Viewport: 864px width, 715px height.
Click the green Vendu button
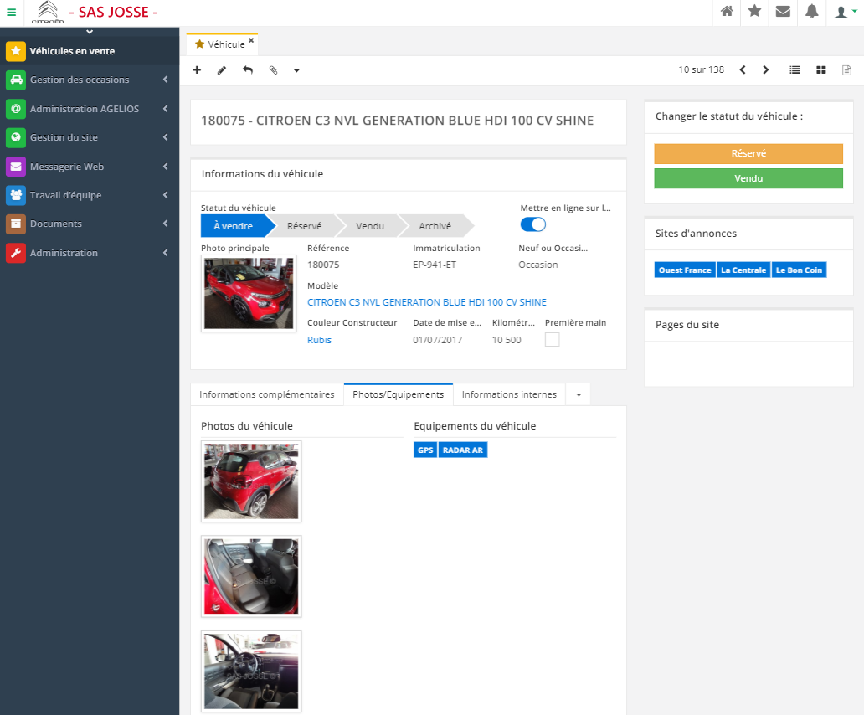click(748, 178)
